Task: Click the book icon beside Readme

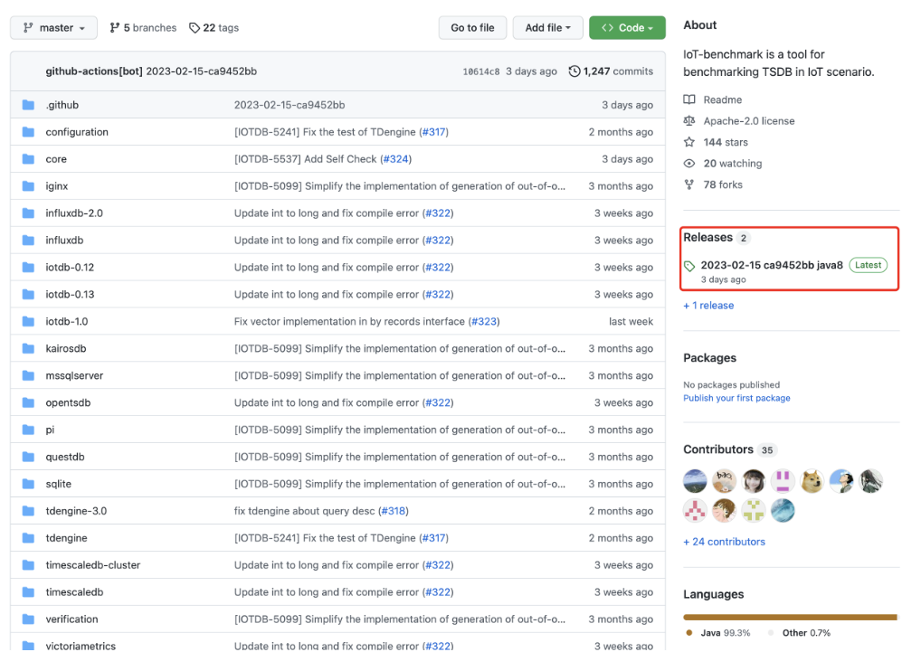Action: point(689,99)
